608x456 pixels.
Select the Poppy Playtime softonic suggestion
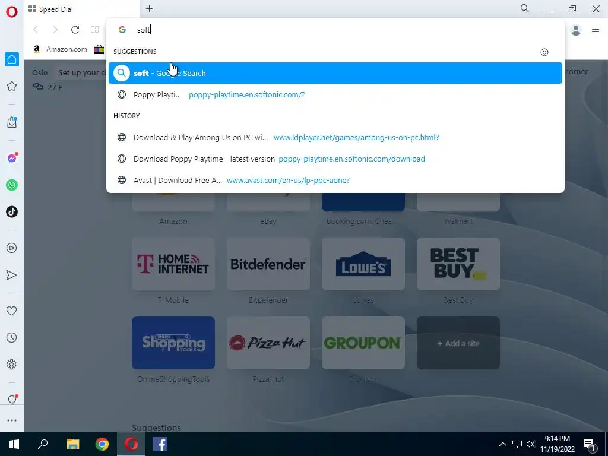click(x=335, y=94)
